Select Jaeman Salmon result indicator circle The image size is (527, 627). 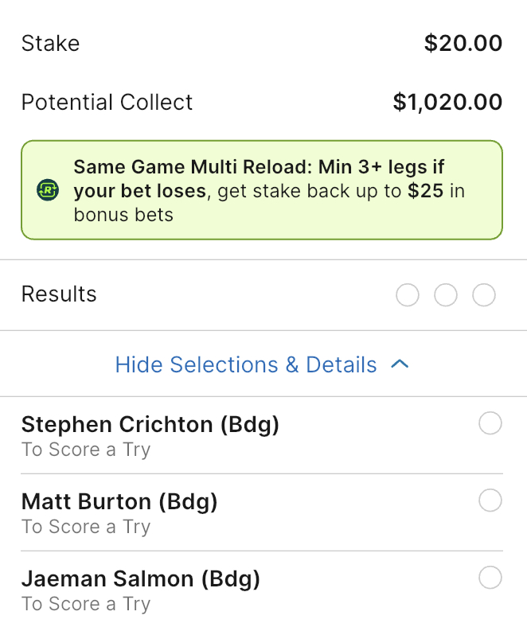pos(490,578)
